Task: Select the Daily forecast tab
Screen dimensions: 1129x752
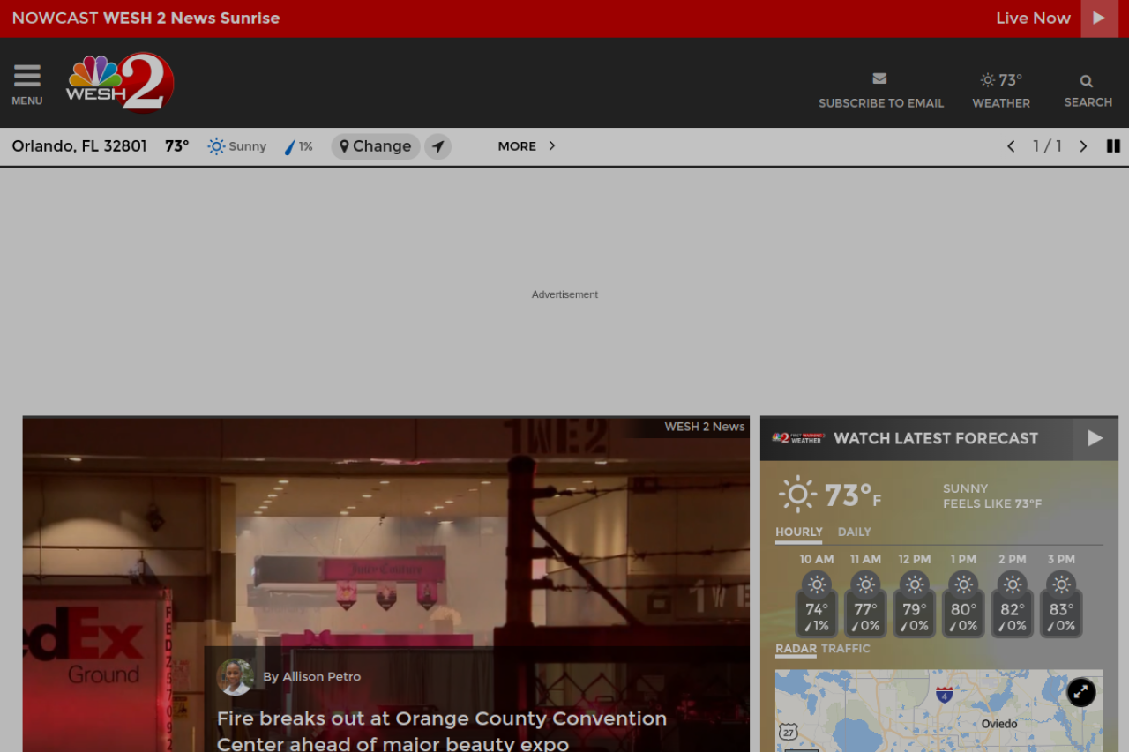Action: click(x=854, y=532)
